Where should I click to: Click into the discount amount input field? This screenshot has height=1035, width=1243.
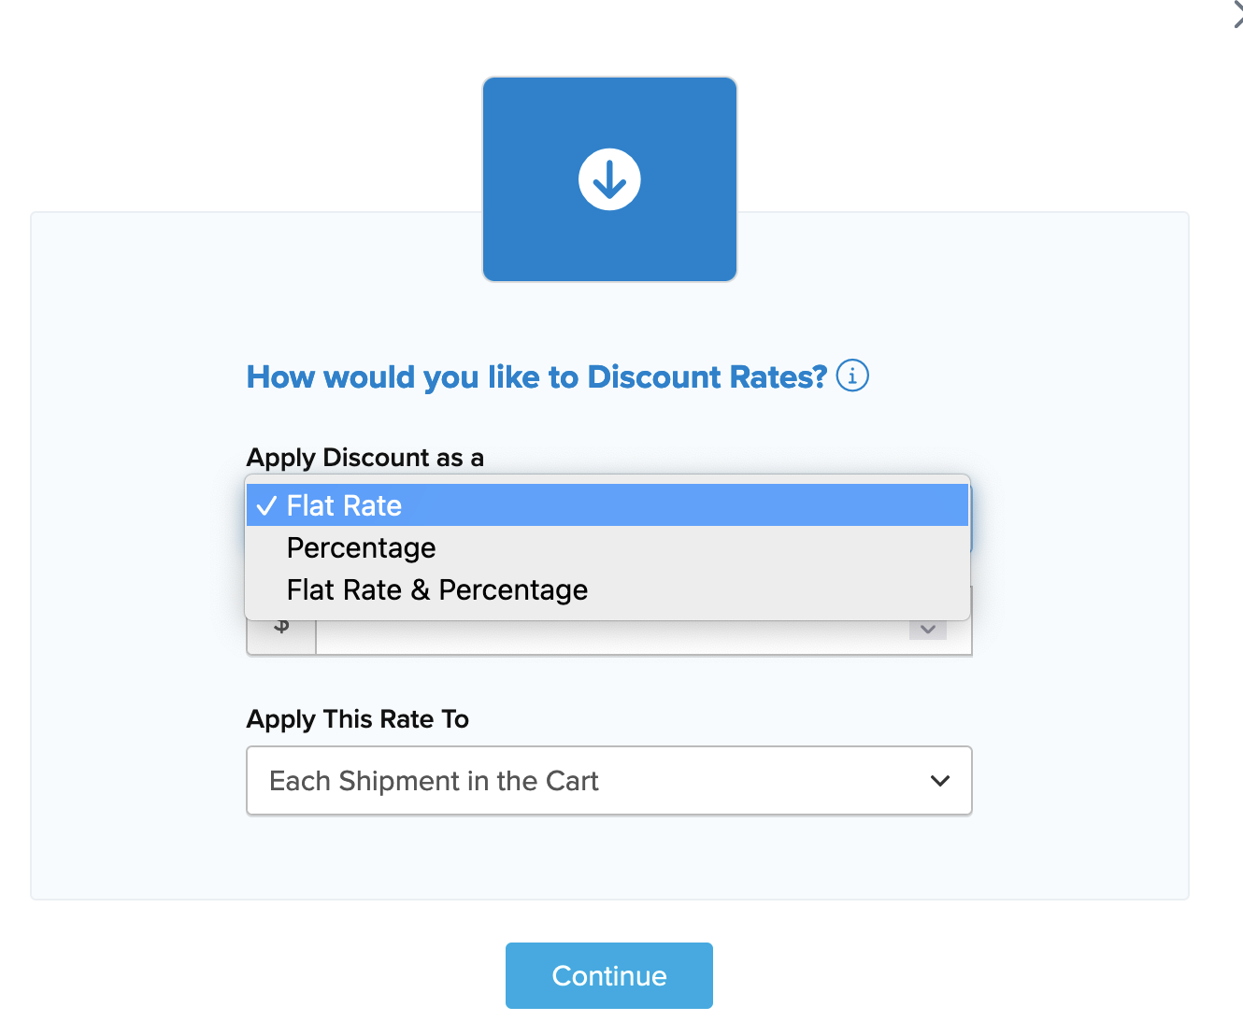point(607,637)
